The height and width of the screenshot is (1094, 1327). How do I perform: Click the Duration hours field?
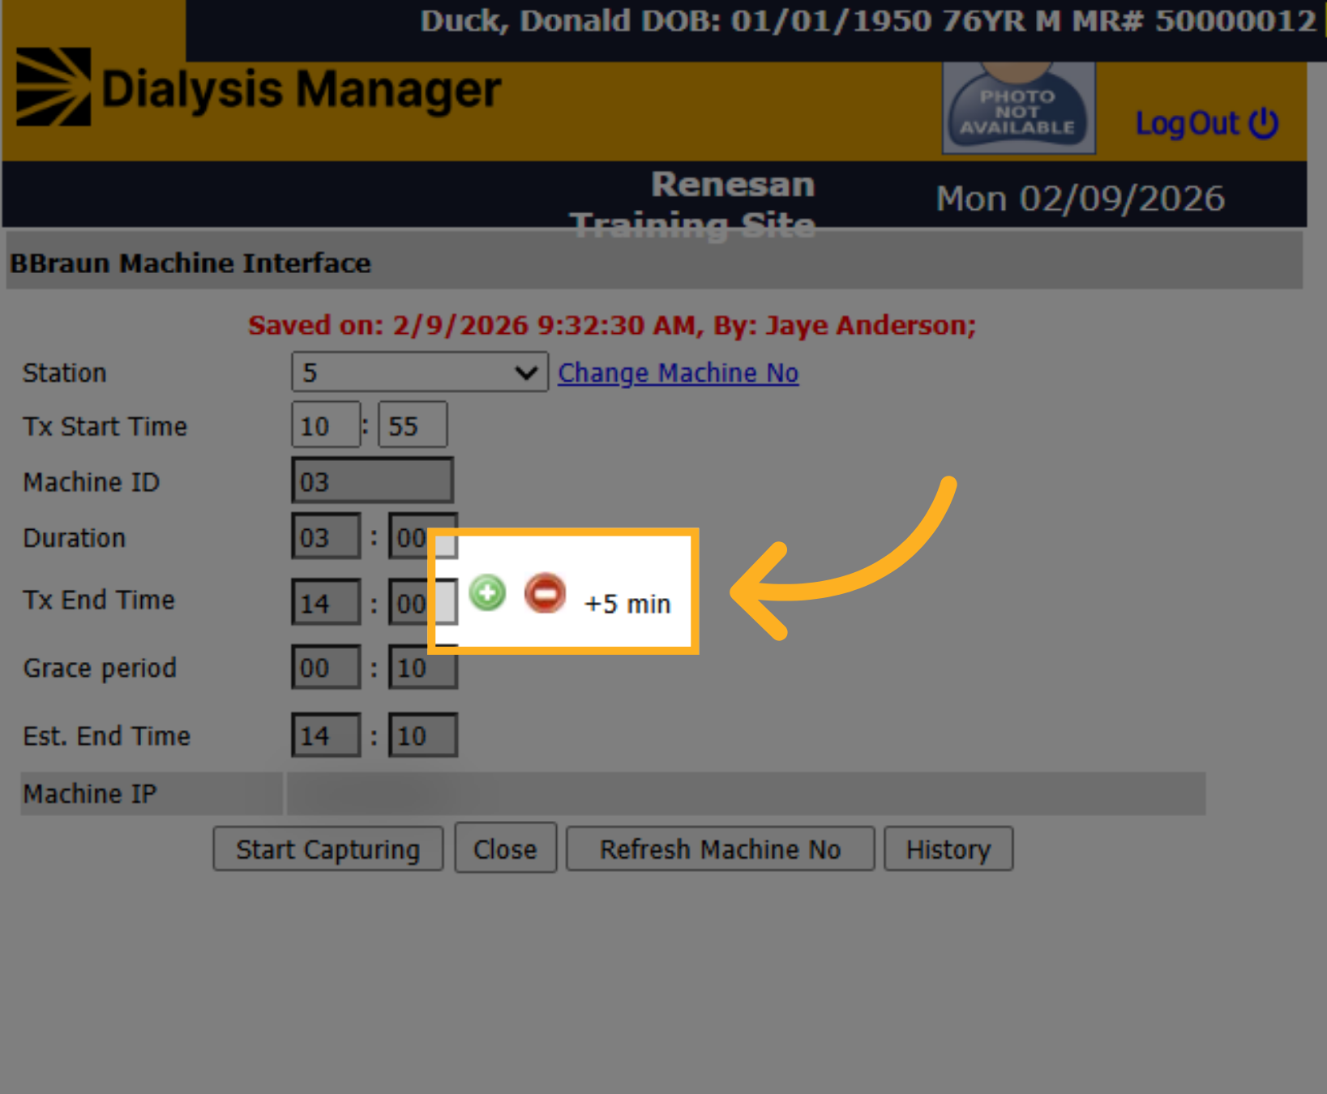(326, 536)
